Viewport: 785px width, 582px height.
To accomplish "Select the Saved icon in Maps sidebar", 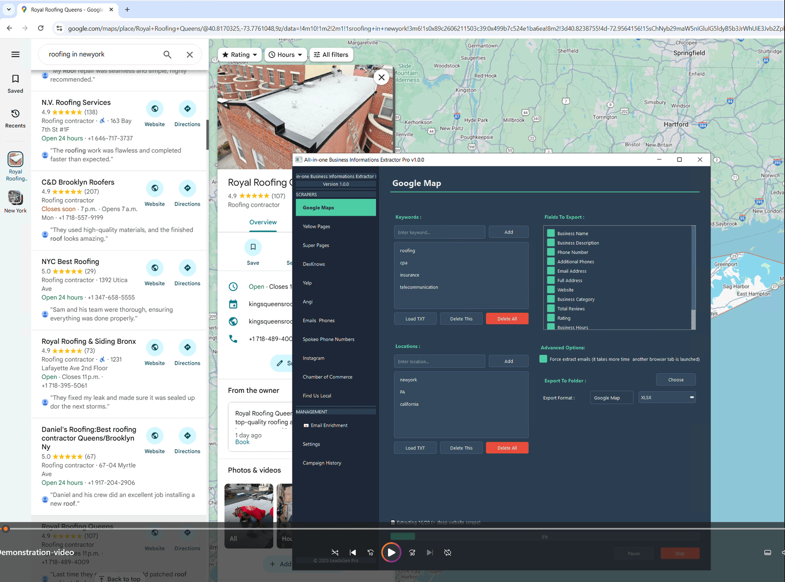I will click(x=15, y=83).
